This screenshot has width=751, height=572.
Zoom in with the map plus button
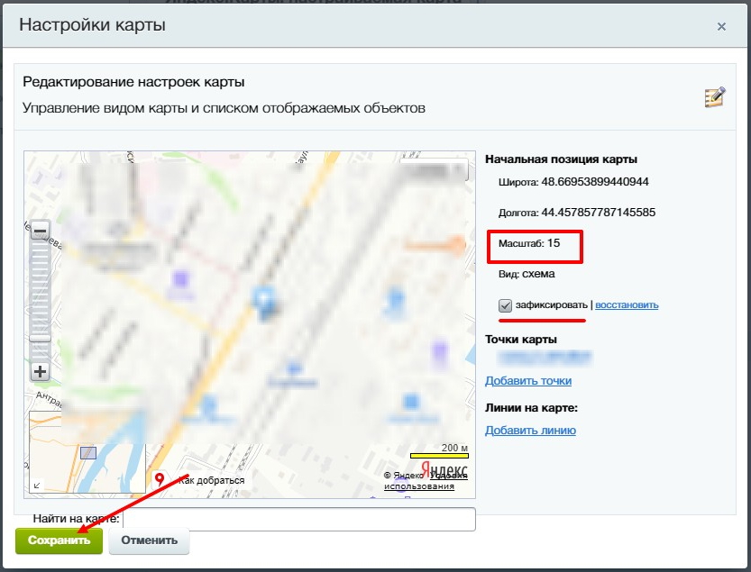pos(40,371)
